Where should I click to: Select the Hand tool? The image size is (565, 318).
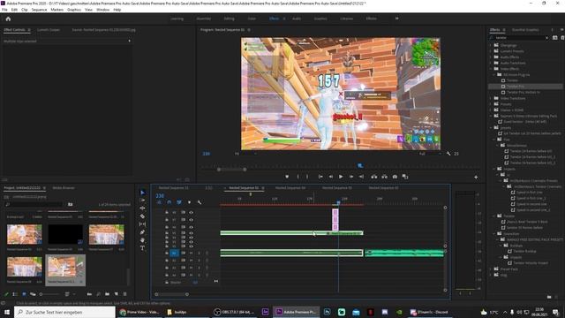pos(142,240)
